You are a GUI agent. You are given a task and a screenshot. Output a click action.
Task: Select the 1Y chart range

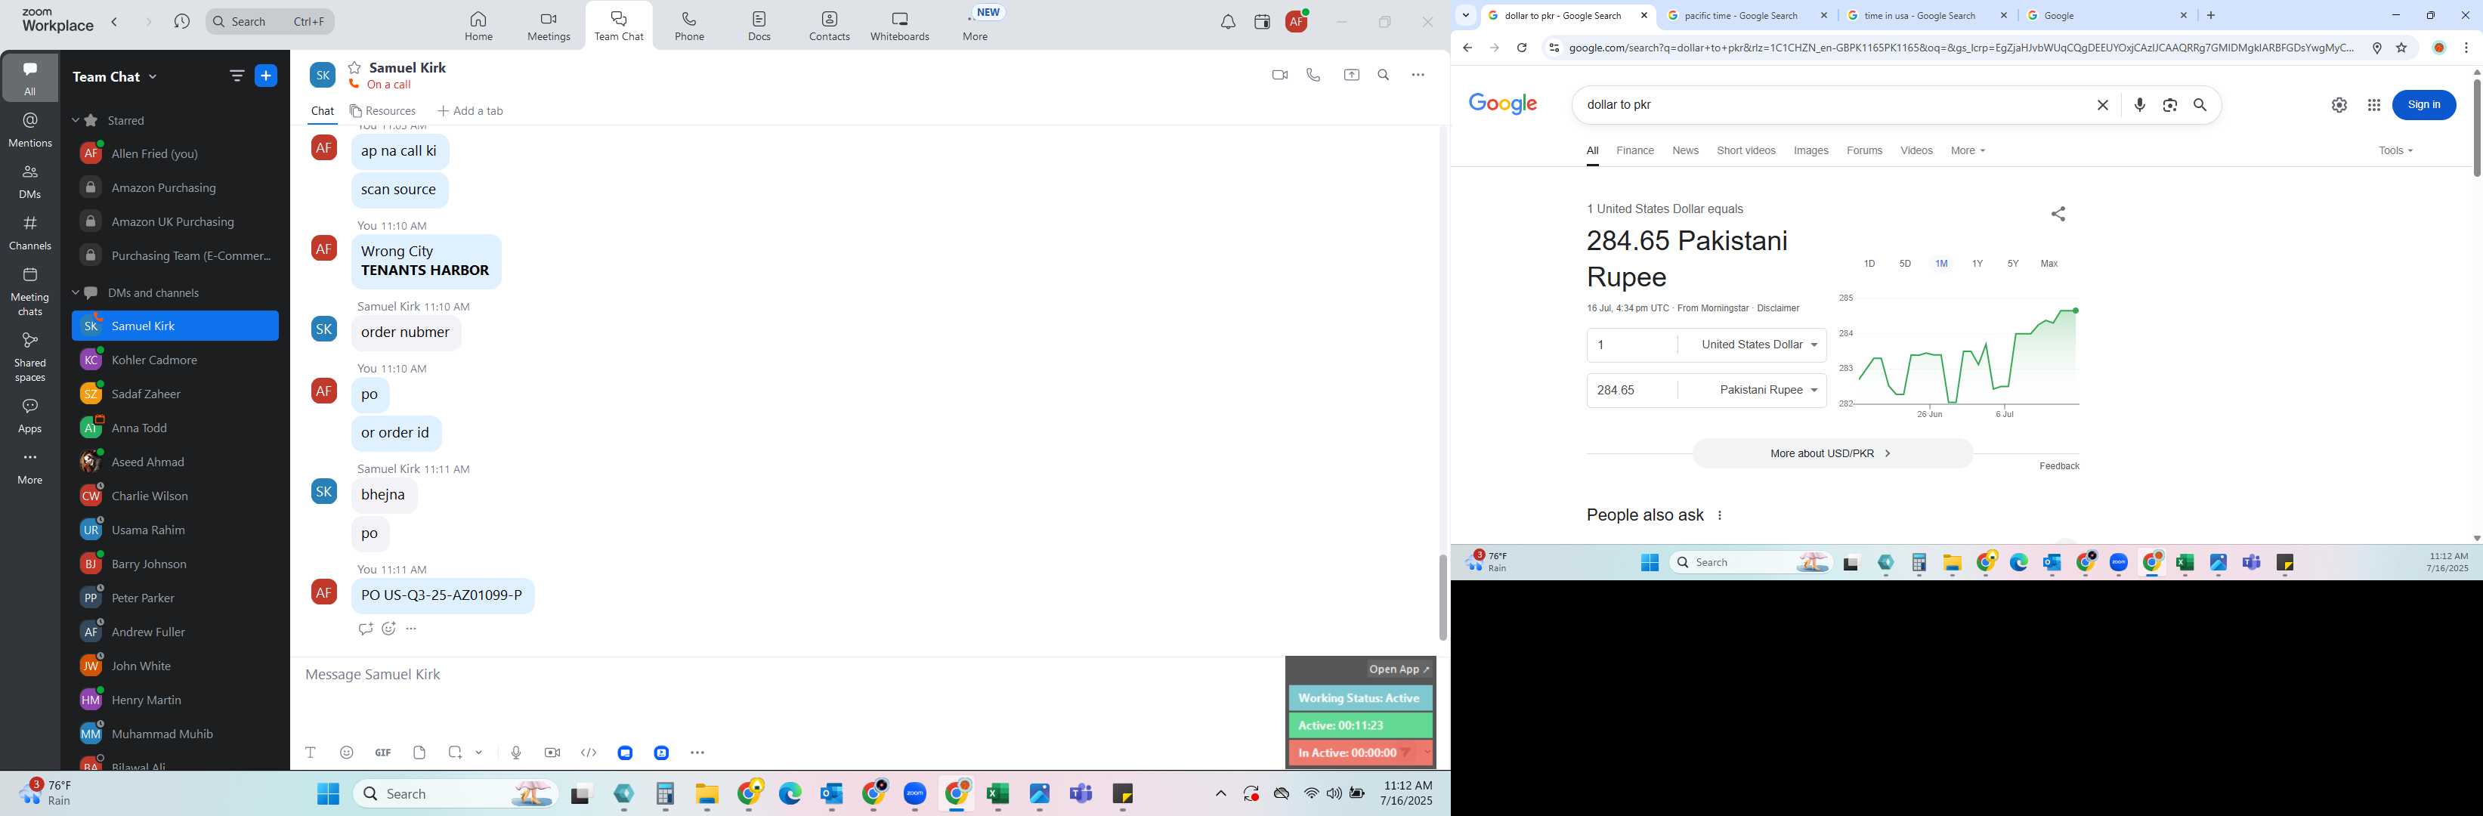click(x=1977, y=263)
